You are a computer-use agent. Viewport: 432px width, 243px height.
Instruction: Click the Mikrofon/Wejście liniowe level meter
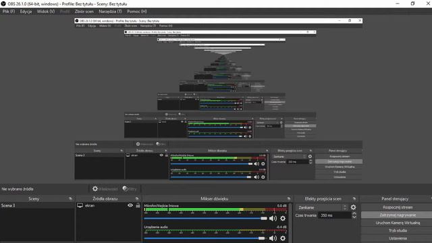pos(215,210)
